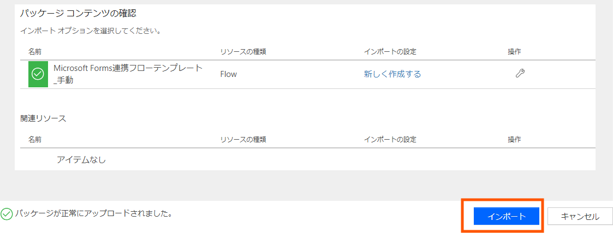
Task: Select the Microsoft Forms連携フローテンプレート_手動 row name
Action: click(x=128, y=74)
